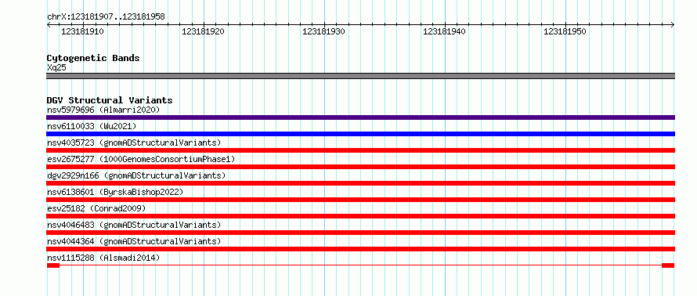Select the red bar under esv25182
This screenshot has width=697, height=296.
point(360,216)
